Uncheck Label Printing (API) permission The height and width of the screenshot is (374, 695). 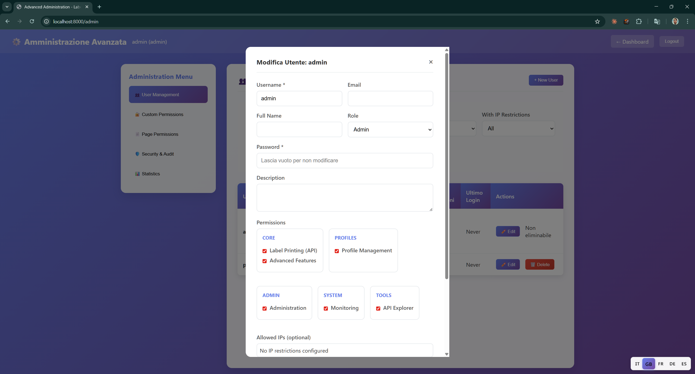click(264, 251)
